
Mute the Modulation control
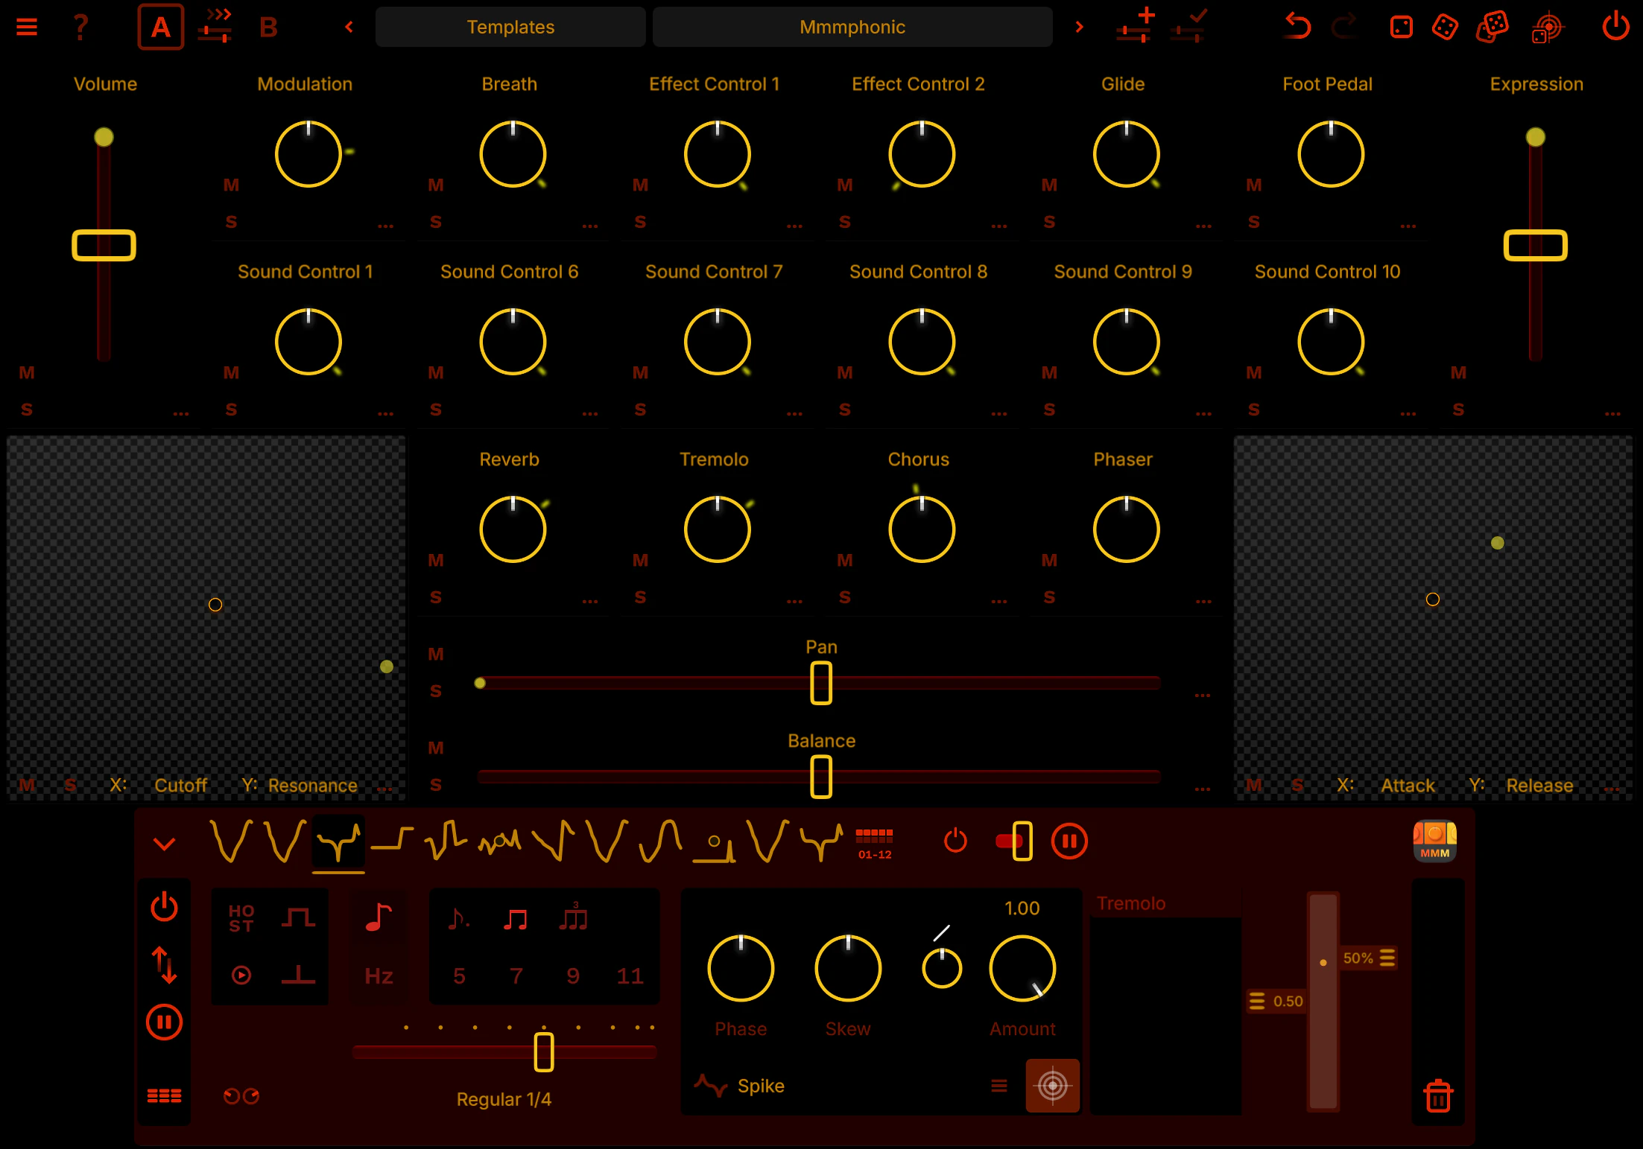(232, 185)
